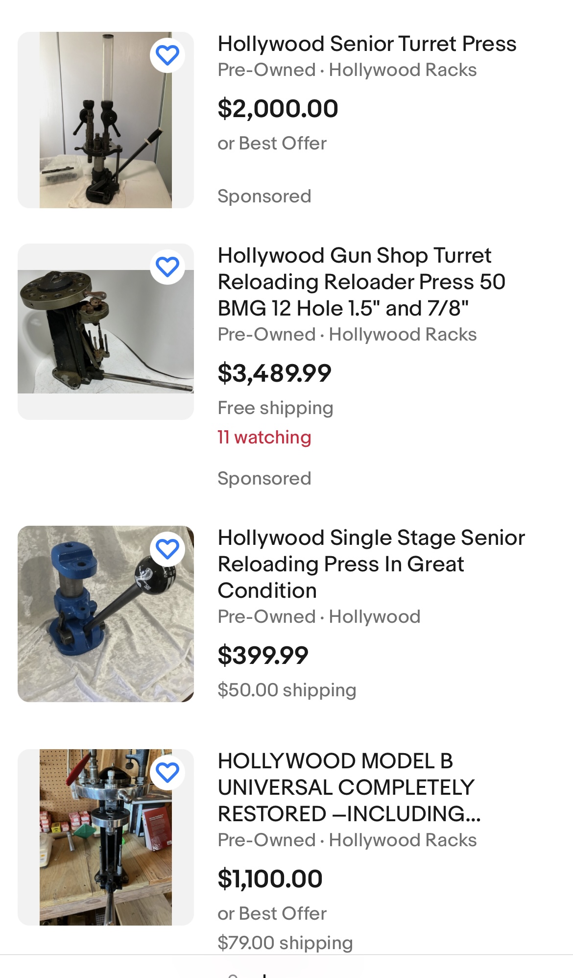Tap Sponsored label under the $2,000.00 listing
This screenshot has width=573, height=978.
pos(264,196)
